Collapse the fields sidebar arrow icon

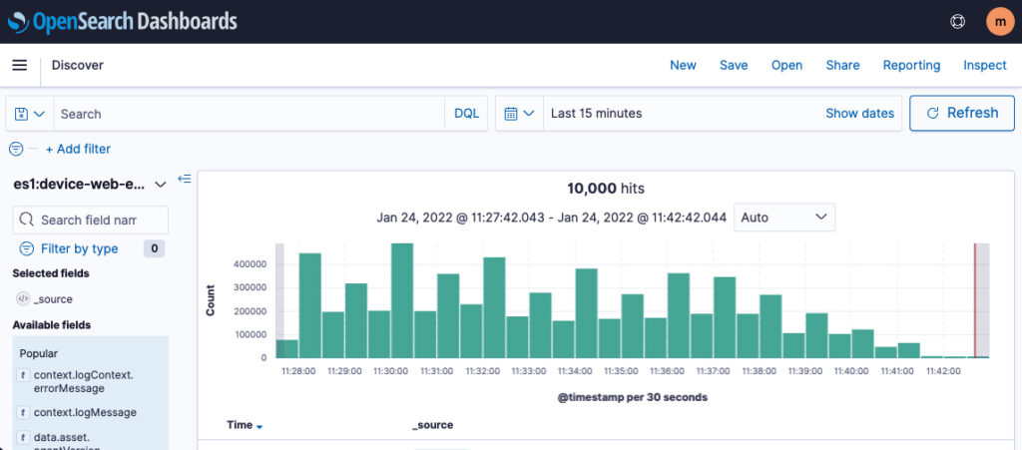point(185,179)
